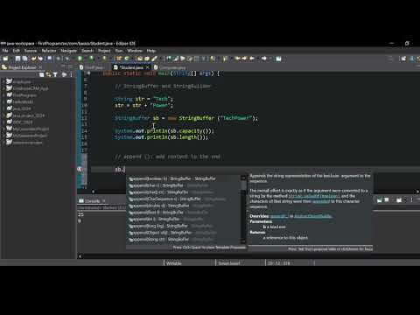Open the Edit menu
The image size is (420, 315).
(17, 51)
